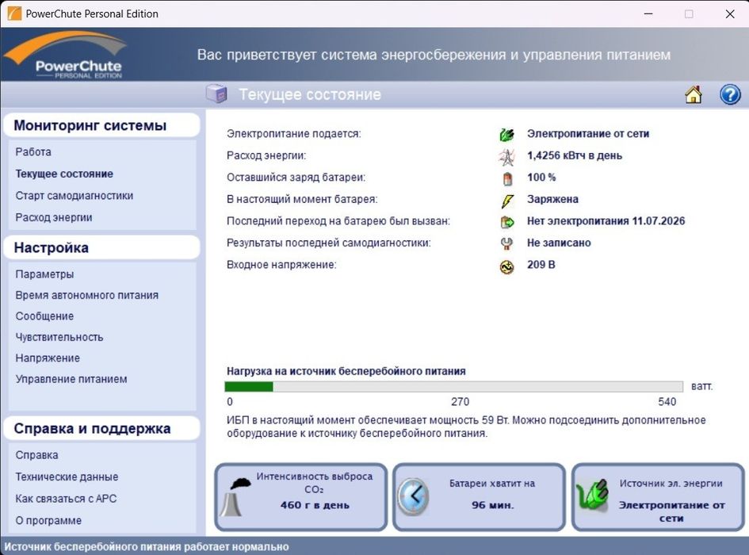Open Управление питанием page
The width and height of the screenshot is (749, 555).
[71, 379]
